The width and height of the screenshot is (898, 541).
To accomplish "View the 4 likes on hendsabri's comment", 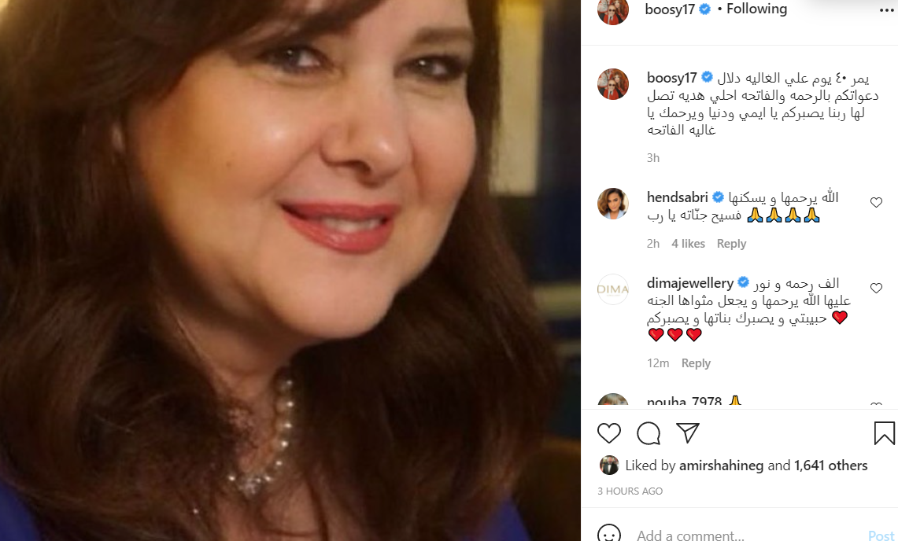I will 688,244.
